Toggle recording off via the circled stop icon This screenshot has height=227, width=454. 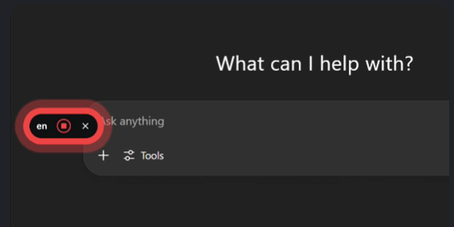[64, 126]
